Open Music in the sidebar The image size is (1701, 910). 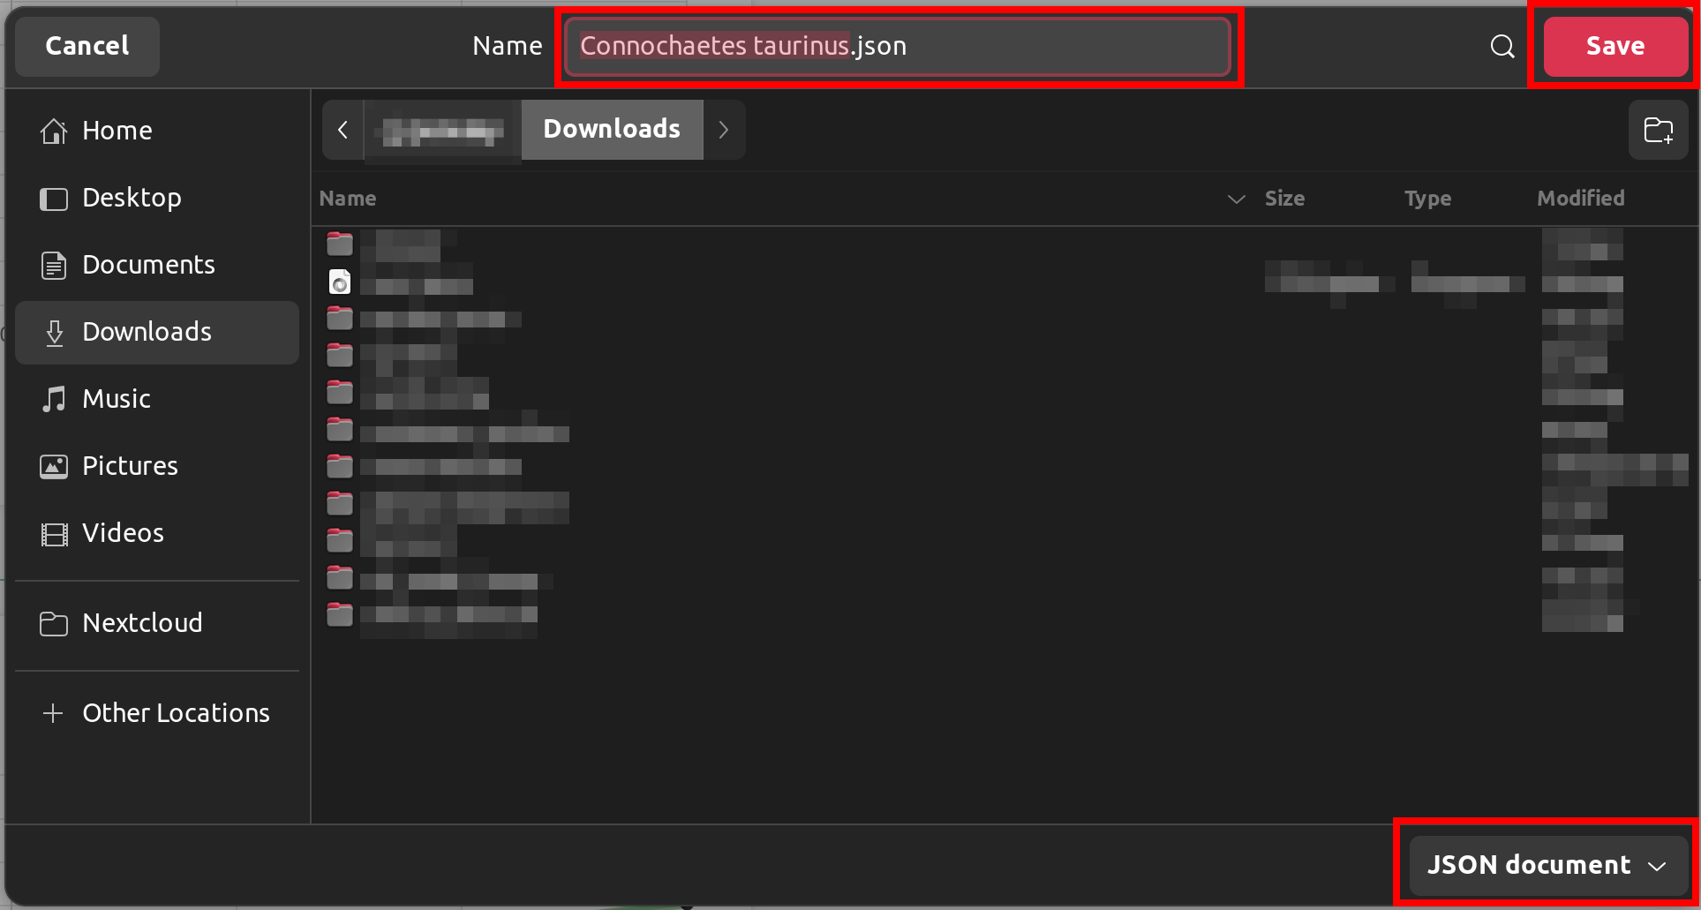pyautogui.click(x=157, y=399)
